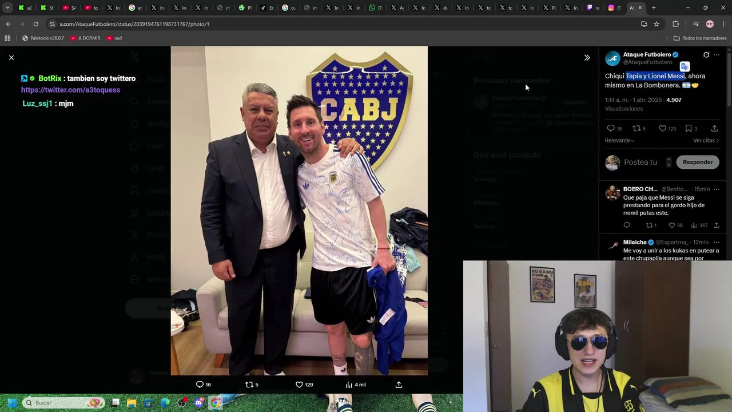Open a new browser tab
Image resolution: width=732 pixels, height=412 pixels.
654,8
